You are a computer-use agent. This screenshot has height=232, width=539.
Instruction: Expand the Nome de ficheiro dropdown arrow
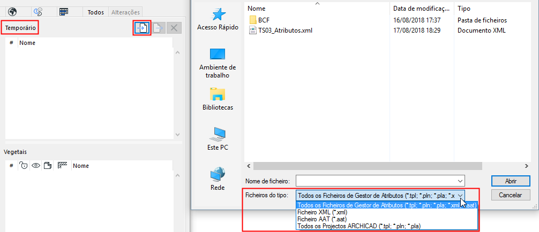pyautogui.click(x=460, y=181)
